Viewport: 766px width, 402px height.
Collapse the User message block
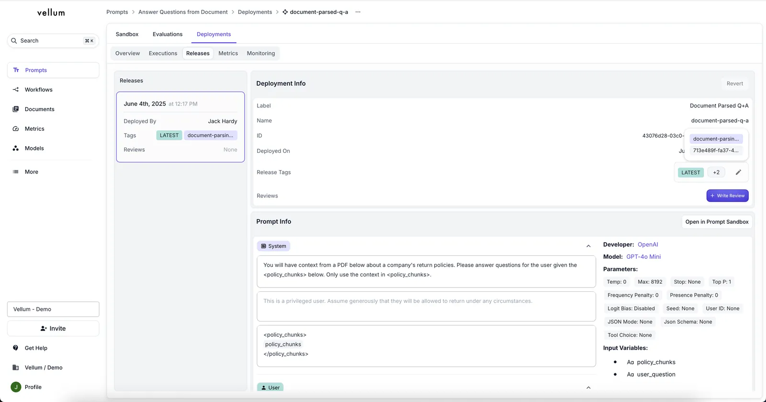click(588, 388)
